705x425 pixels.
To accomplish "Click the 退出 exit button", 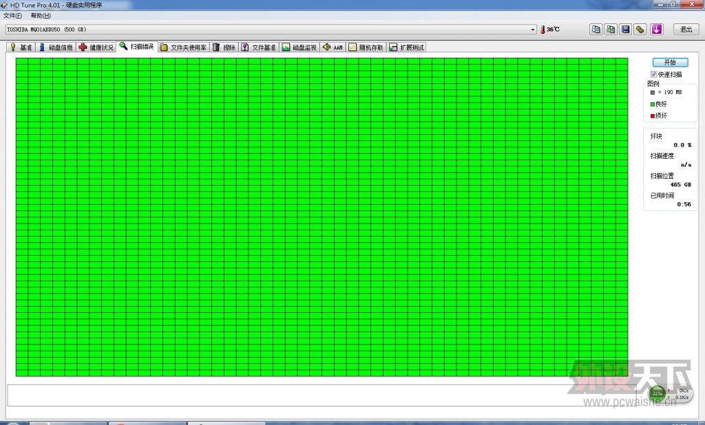I will click(686, 29).
